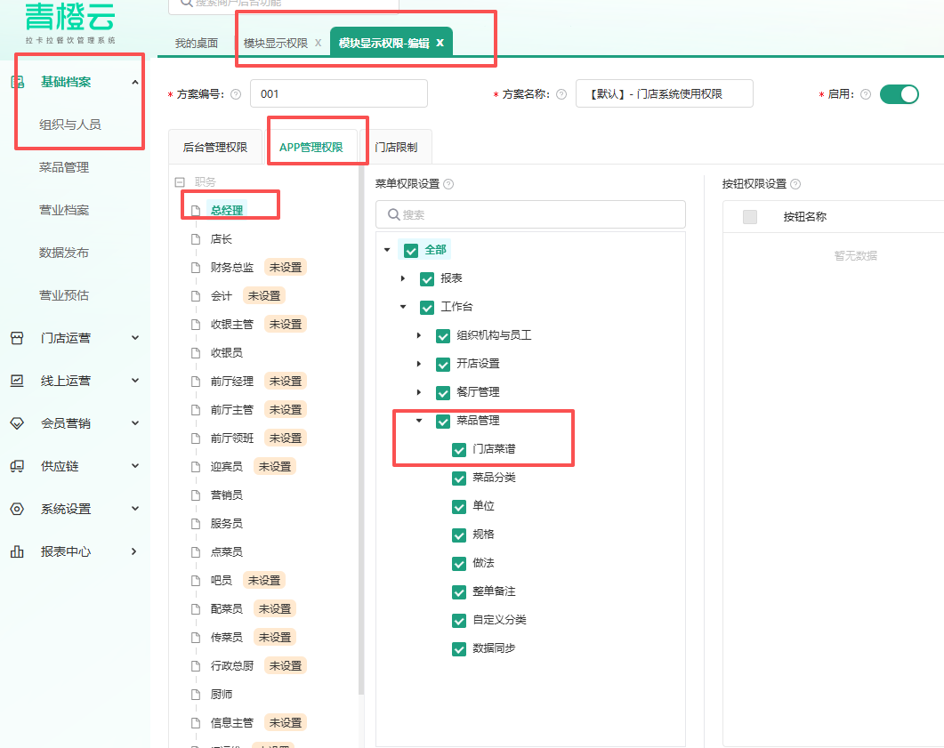Click help icon beside 方案编号 label

click(x=236, y=94)
